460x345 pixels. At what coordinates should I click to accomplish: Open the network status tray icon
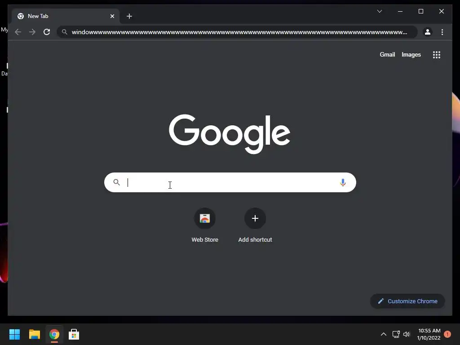(396, 334)
